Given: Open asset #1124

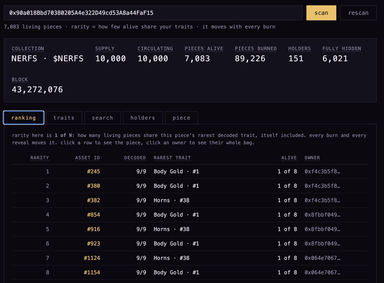Looking at the screenshot, I should (x=92, y=258).
